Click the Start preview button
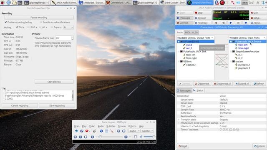The height and width of the screenshot is (150, 267). tap(54, 82)
